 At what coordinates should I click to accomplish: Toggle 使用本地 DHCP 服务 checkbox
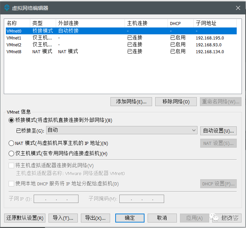coord(11,183)
